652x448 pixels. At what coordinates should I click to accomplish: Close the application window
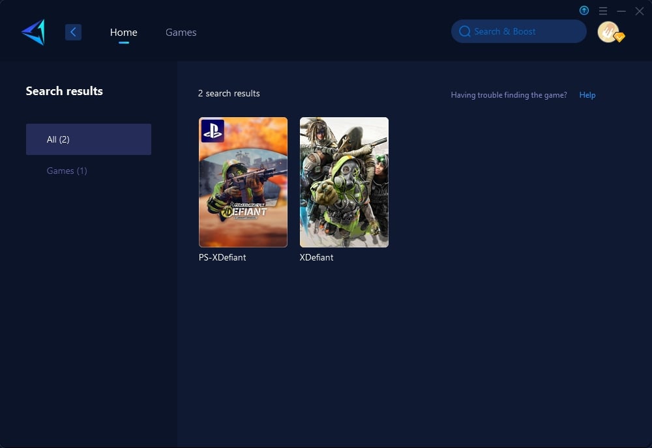click(x=640, y=11)
